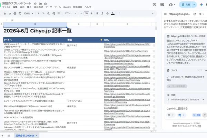
Task: Toggle the Gemini sparkle panel icon
Action: pyautogui.click(x=201, y=4)
